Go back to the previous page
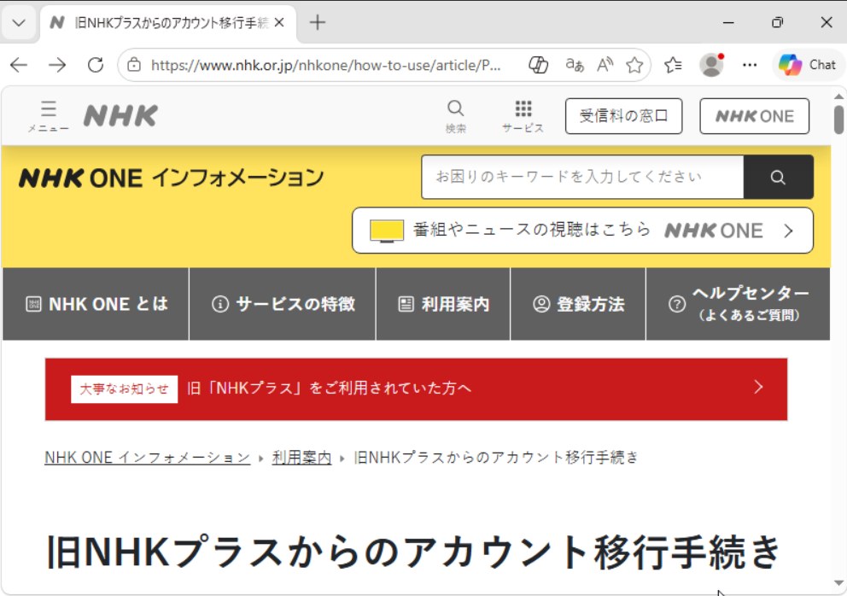Screen dimensions: 847x596 tap(19, 66)
